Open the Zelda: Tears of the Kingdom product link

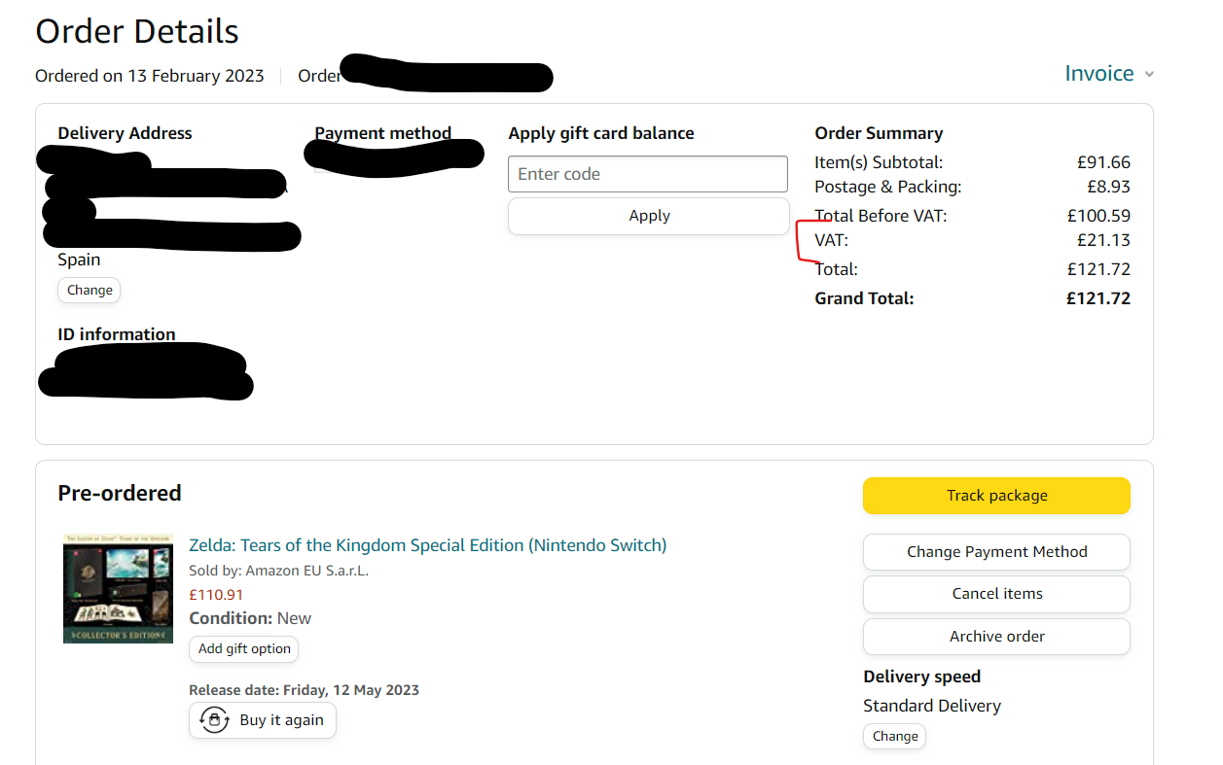tap(427, 545)
